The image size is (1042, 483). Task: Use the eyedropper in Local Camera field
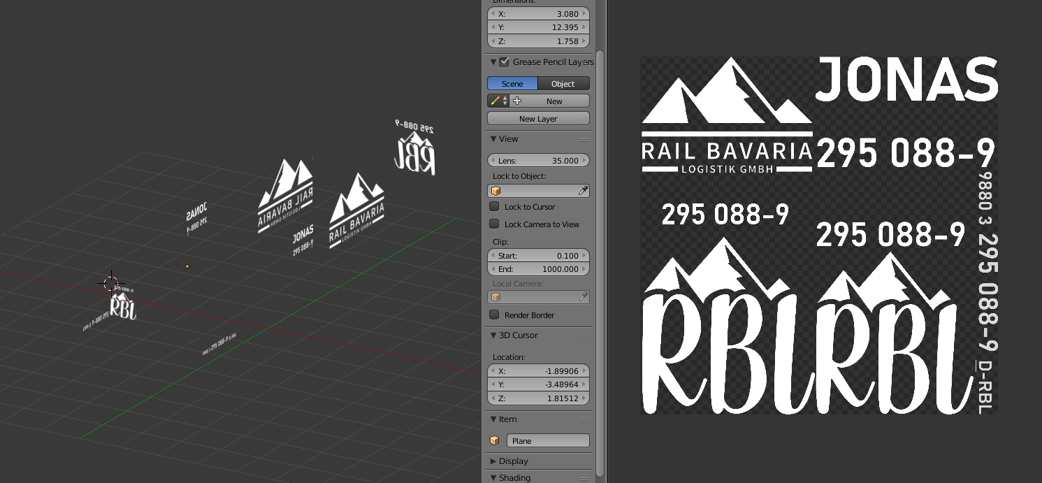(583, 298)
